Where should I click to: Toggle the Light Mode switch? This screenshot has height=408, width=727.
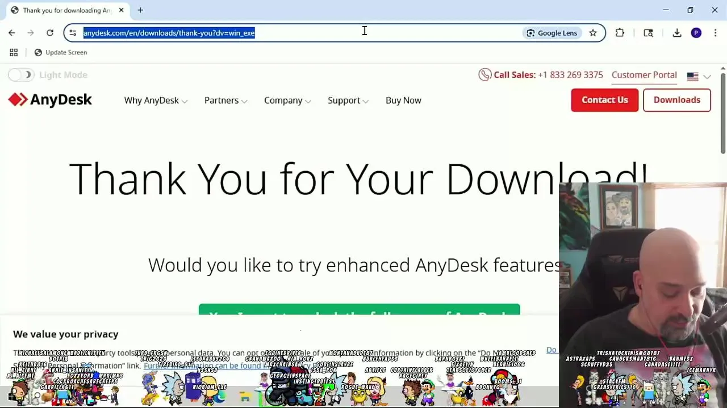coord(22,75)
